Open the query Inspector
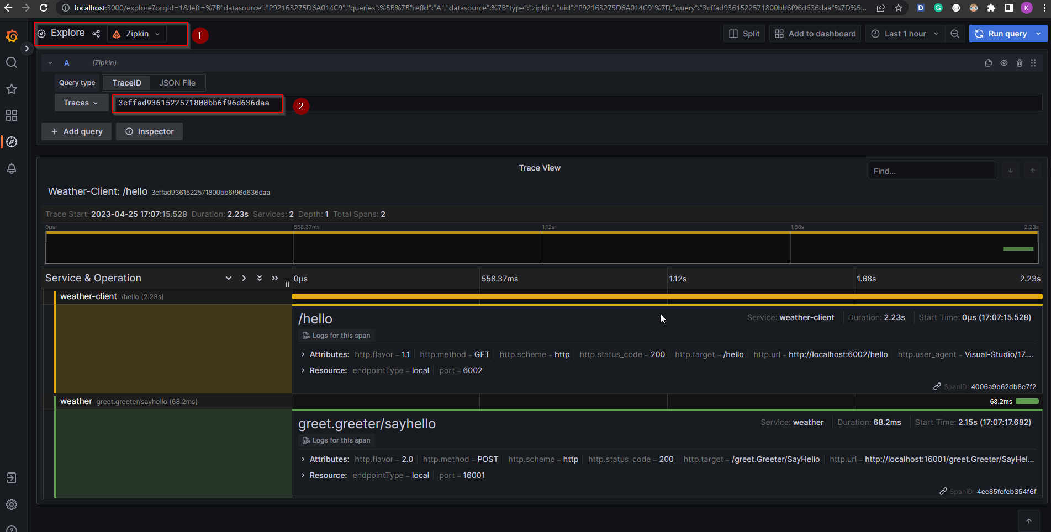This screenshot has height=532, width=1051. click(149, 131)
